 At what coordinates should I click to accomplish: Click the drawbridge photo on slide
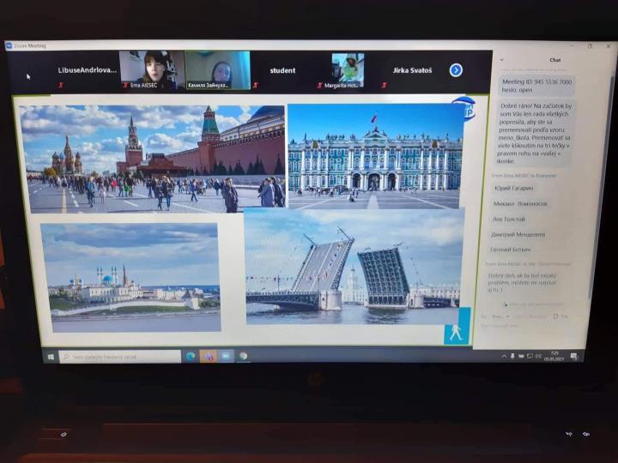coord(354,266)
